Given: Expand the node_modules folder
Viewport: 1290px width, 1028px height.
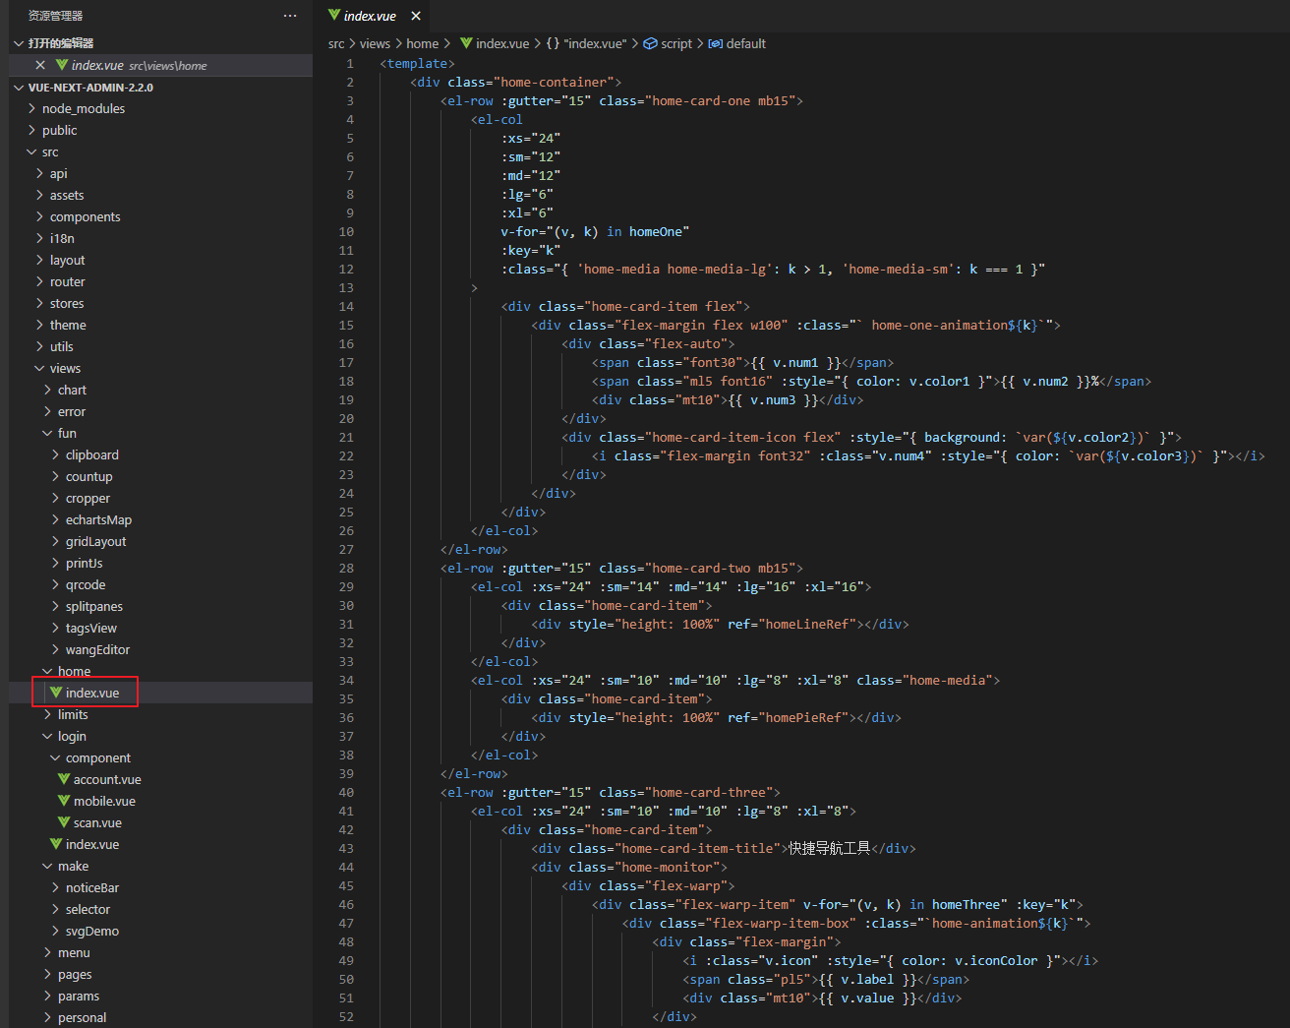Looking at the screenshot, I should point(84,108).
